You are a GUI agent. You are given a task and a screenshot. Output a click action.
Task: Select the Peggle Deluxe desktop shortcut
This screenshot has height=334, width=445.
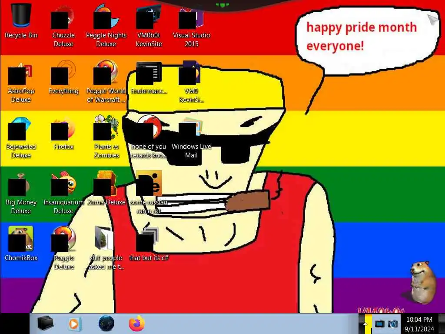coord(63,248)
